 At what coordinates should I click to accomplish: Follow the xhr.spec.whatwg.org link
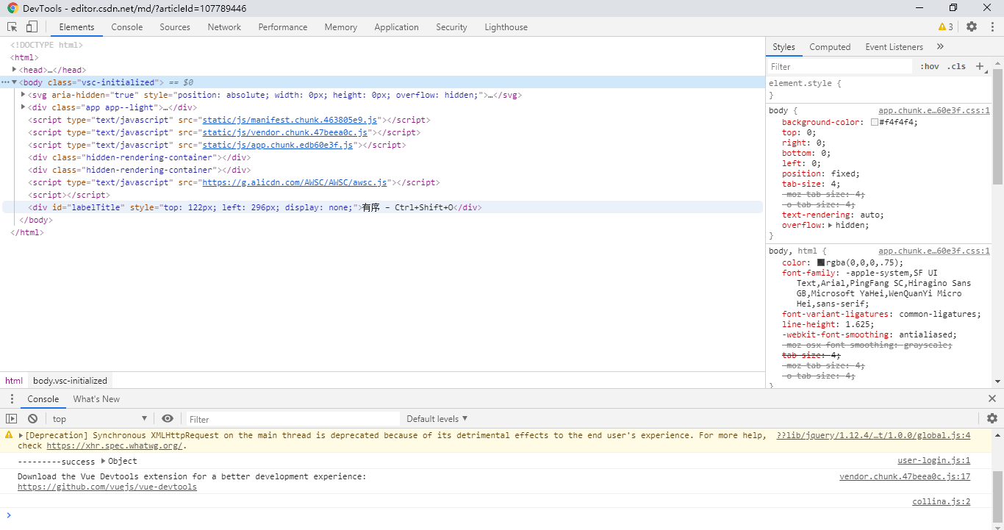115,445
